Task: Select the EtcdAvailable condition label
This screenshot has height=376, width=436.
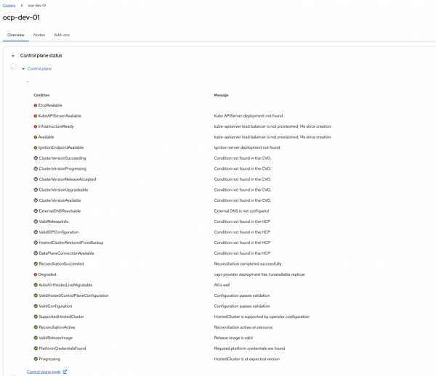Action: click(50, 105)
